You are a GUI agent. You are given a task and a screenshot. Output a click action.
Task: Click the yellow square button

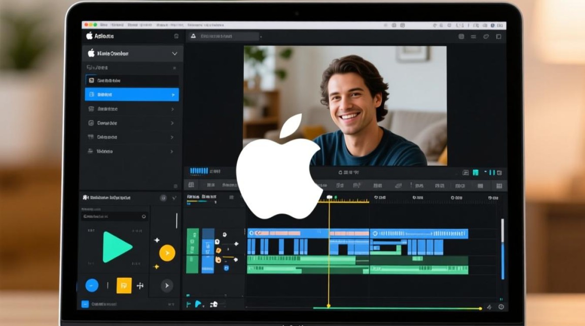pos(124,285)
